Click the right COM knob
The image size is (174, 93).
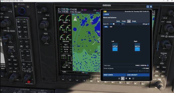tap(169, 28)
